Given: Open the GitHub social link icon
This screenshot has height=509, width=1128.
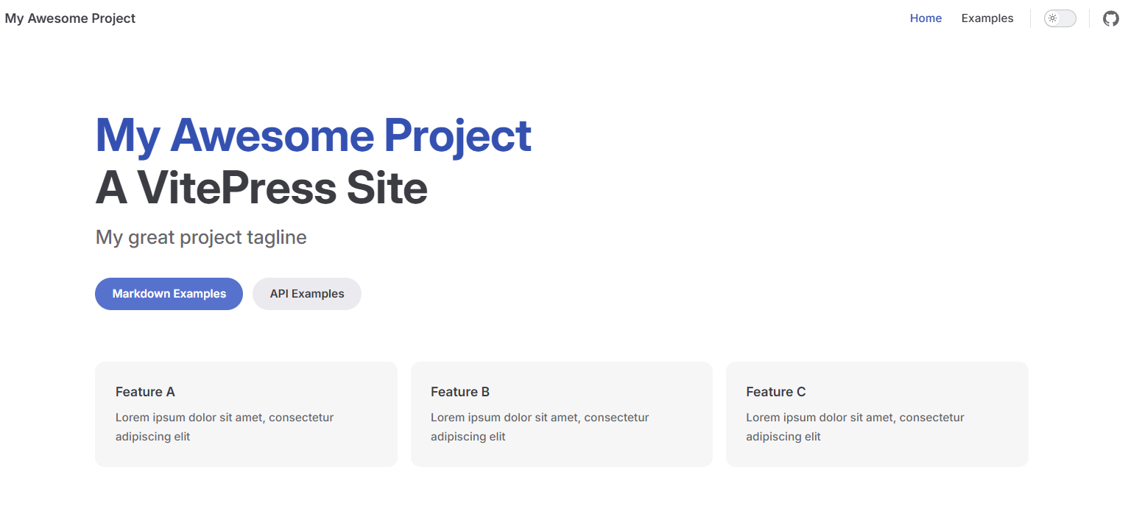Looking at the screenshot, I should click(x=1110, y=18).
